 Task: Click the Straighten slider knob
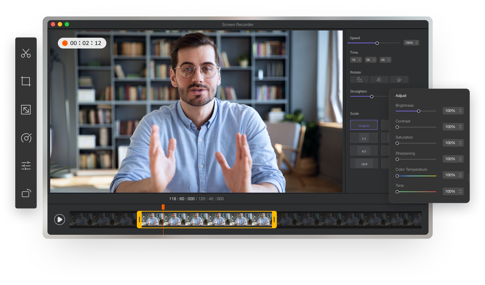(x=372, y=97)
